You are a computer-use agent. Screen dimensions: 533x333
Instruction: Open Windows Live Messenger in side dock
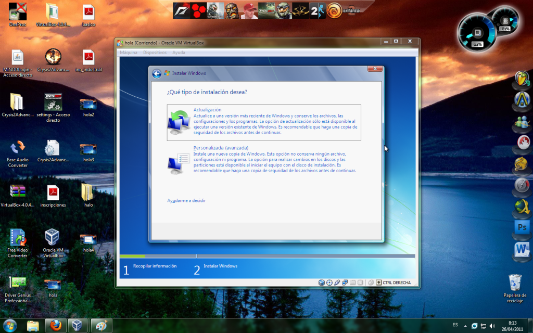click(x=522, y=122)
